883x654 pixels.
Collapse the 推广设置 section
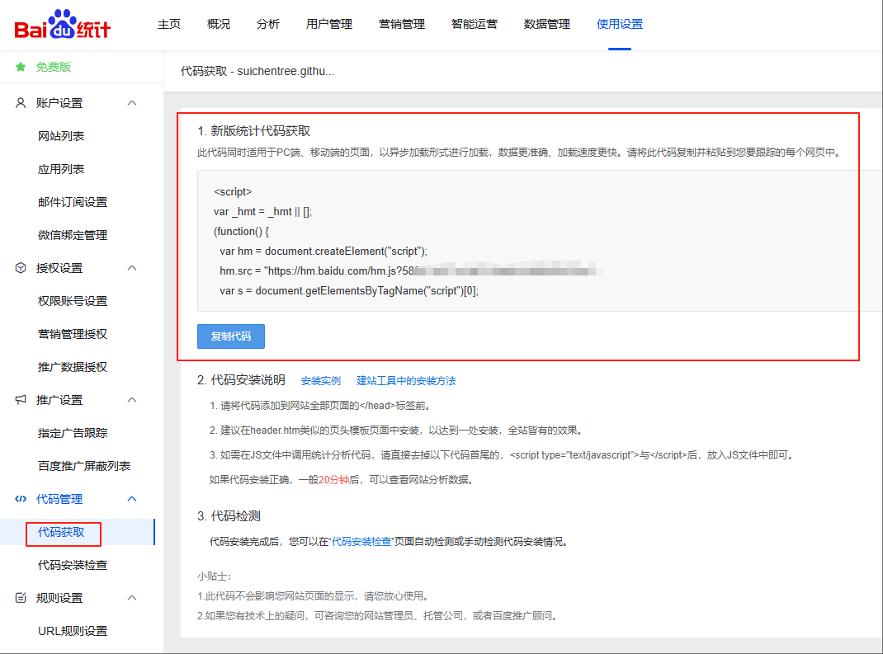(x=130, y=400)
